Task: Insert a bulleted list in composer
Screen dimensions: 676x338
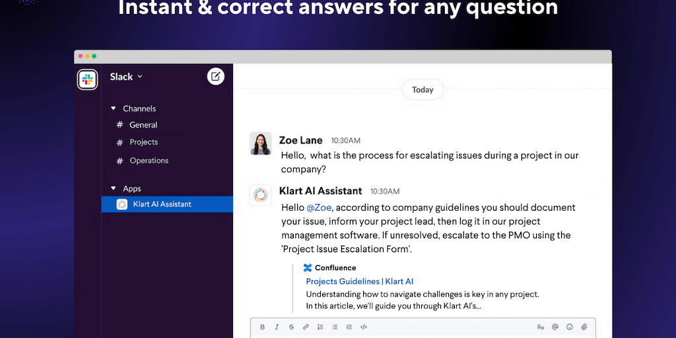Action: [x=335, y=327]
